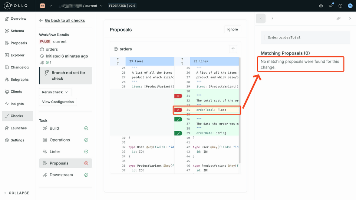Screen dimensions: 356x200
Task: Click the Downstream passed check icon
Action: pos(86,175)
